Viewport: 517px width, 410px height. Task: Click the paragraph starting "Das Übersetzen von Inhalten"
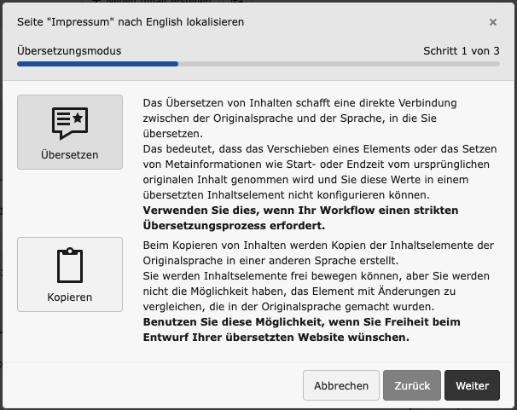311,118
